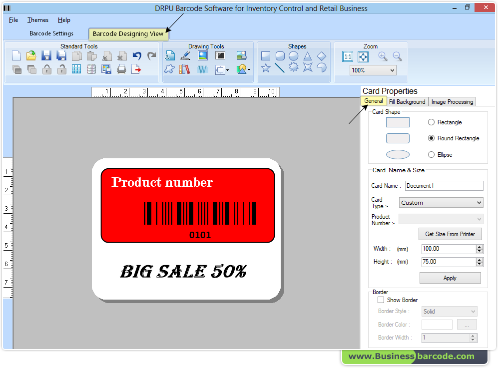Select the Signature pen tool
Image resolution: width=498 pixels, height=368 pixels.
(x=185, y=56)
